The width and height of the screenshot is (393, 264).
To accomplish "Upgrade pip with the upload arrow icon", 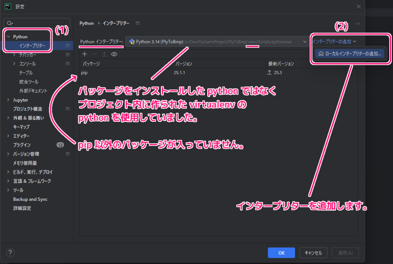I will [104, 54].
